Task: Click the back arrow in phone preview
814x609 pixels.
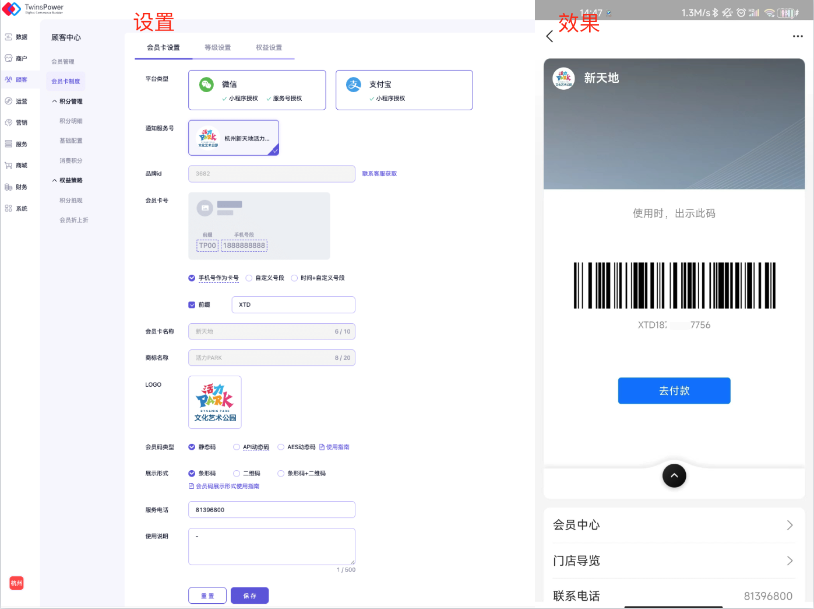Action: pyautogui.click(x=549, y=36)
